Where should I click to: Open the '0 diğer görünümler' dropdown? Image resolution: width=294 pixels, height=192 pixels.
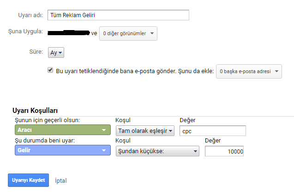pos(128,33)
